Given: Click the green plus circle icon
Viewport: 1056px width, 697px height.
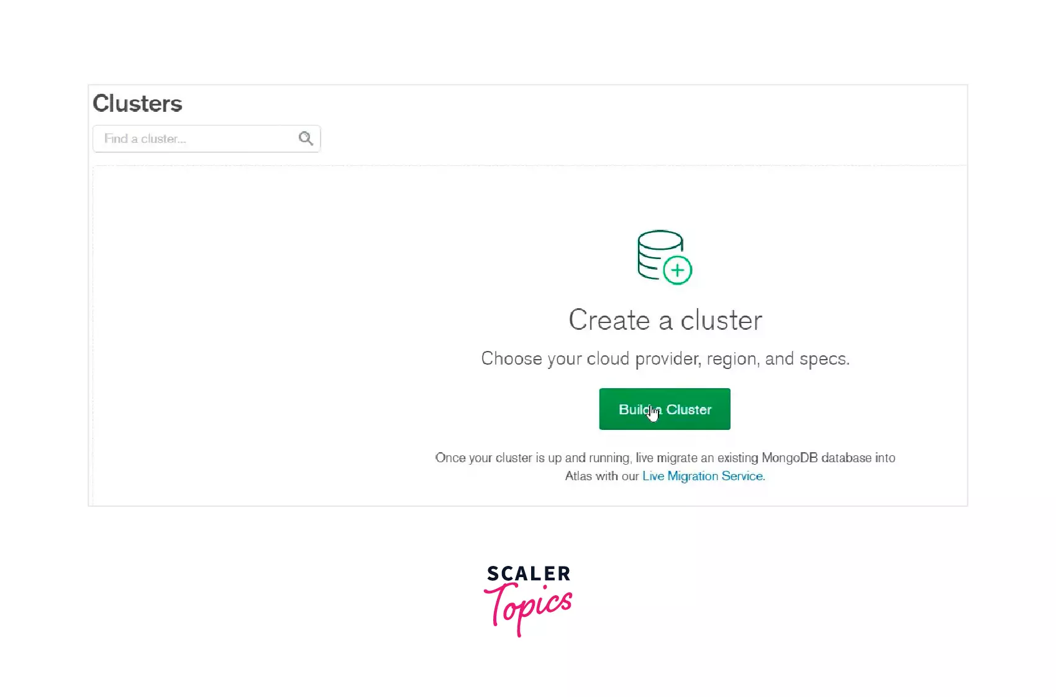Looking at the screenshot, I should pyautogui.click(x=678, y=270).
